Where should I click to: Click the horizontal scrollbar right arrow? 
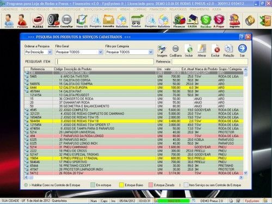(x=241, y=177)
